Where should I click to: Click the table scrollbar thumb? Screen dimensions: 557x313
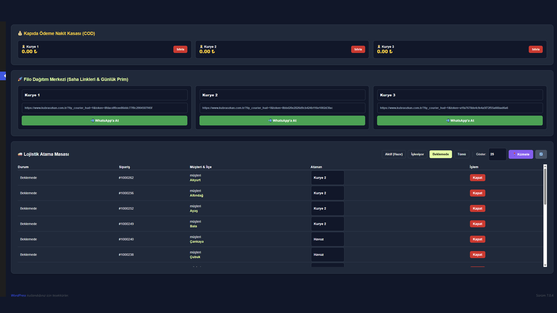(545, 187)
